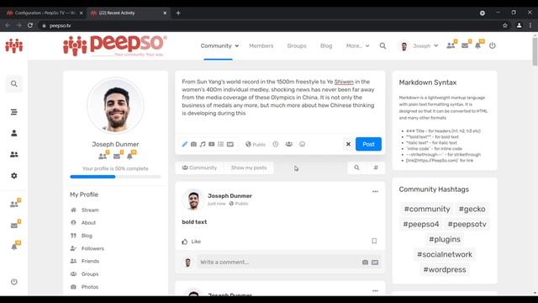Click the Joseph Dunmer profile avatar
The image size is (538, 303).
click(x=115, y=106)
